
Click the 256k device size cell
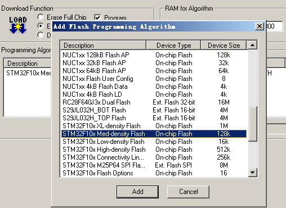coord(224,157)
